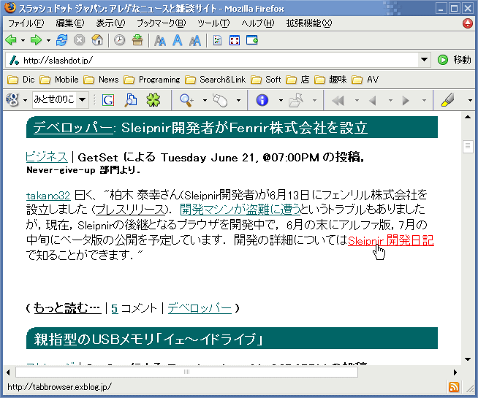Open the takano32 user link
Image resolution: width=478 pixels, height=398 pixels.
pos(48,195)
